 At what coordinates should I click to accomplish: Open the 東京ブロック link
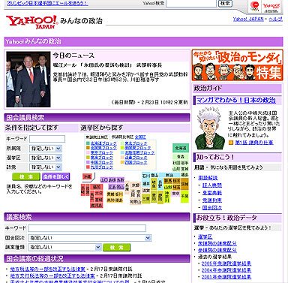(x=102, y=152)
